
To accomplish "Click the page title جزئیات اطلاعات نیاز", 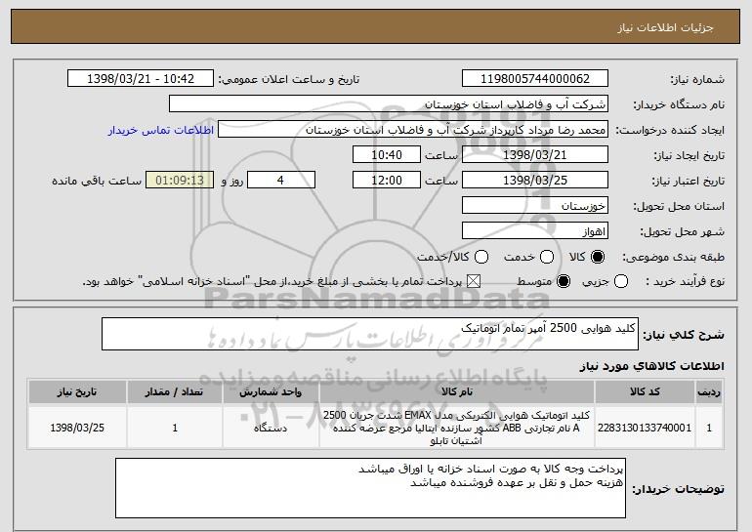I will click(665, 27).
